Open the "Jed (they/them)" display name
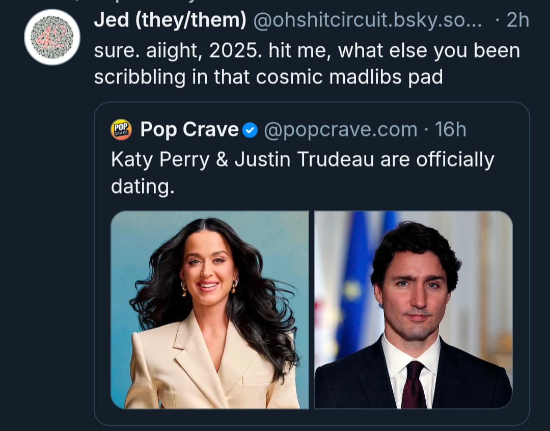The image size is (550, 431). [170, 20]
